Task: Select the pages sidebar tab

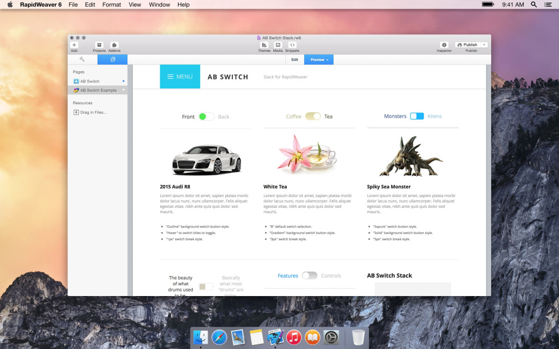Action: click(112, 59)
